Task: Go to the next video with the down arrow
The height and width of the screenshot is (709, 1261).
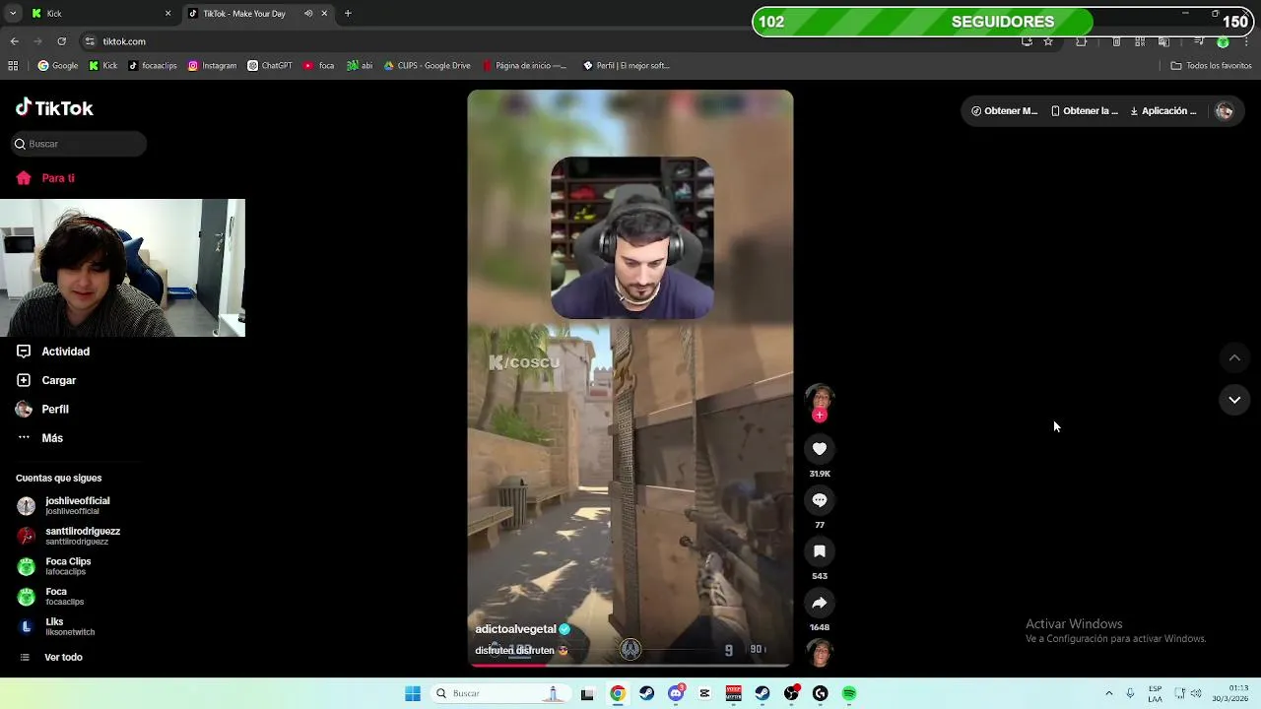Action: click(x=1234, y=400)
